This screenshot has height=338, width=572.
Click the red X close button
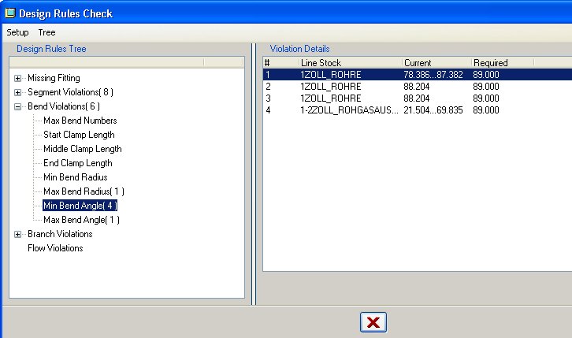(x=373, y=322)
